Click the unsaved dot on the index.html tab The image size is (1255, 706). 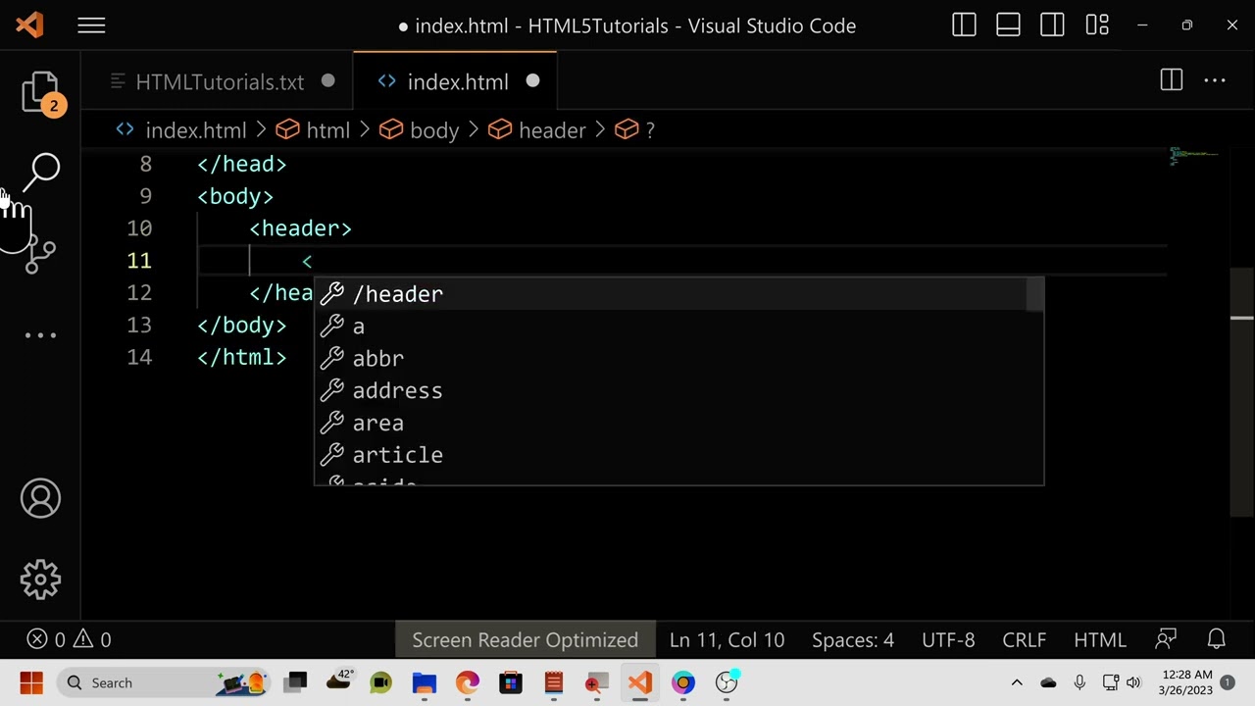(532, 81)
